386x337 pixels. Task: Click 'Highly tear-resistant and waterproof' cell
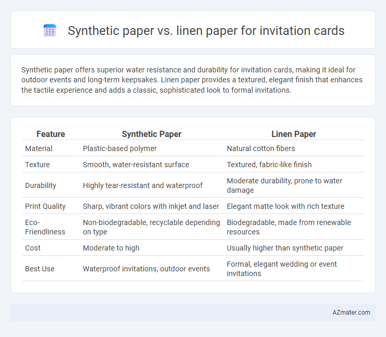pyautogui.click(x=142, y=185)
